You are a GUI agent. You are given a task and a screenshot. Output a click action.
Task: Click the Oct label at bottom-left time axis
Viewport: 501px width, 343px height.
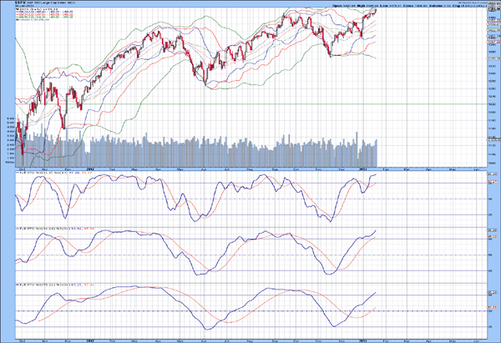pos(20,338)
